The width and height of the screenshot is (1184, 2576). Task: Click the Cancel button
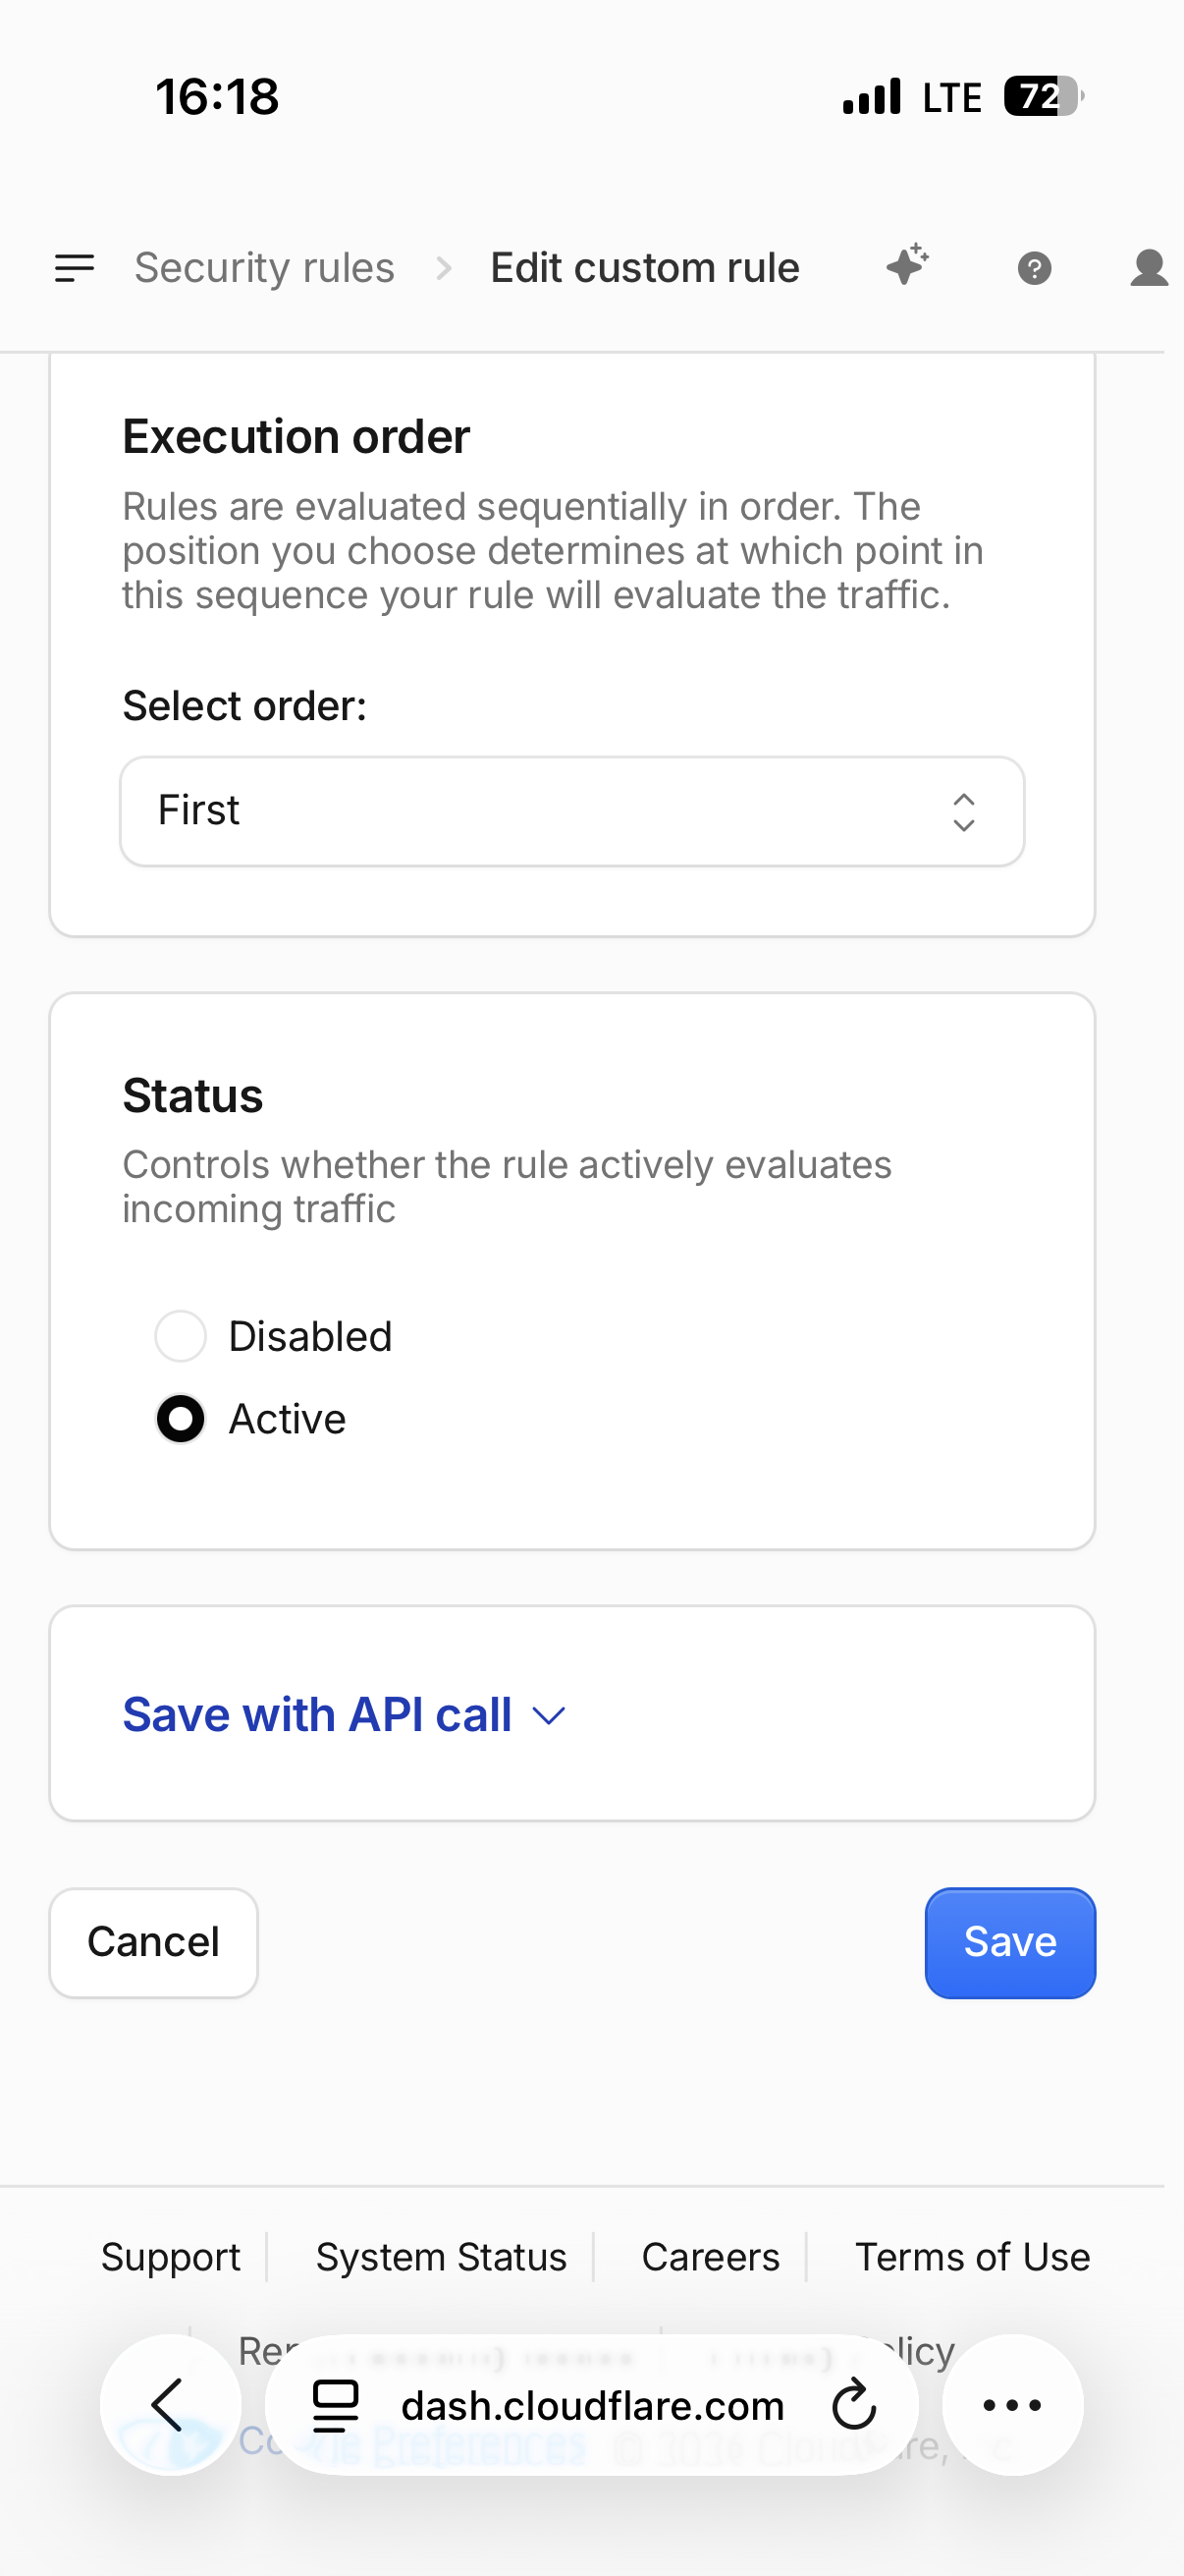click(x=154, y=1943)
